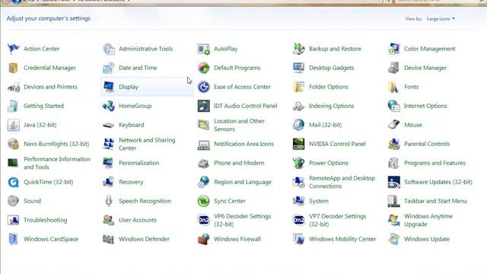Click the Ease of Access Center icon
This screenshot has width=487, height=274.
(x=203, y=87)
